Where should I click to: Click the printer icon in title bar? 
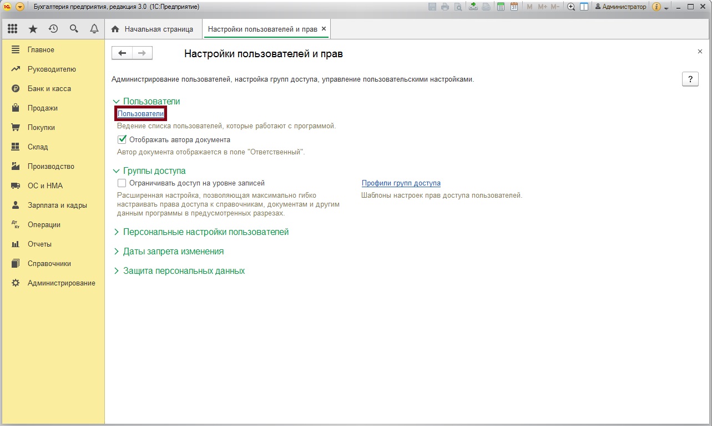445,7
